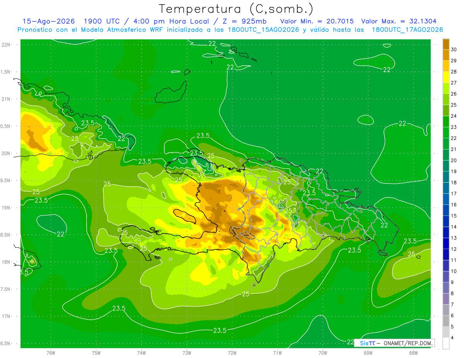Click the '75W' longitude axis label

click(x=96, y=353)
